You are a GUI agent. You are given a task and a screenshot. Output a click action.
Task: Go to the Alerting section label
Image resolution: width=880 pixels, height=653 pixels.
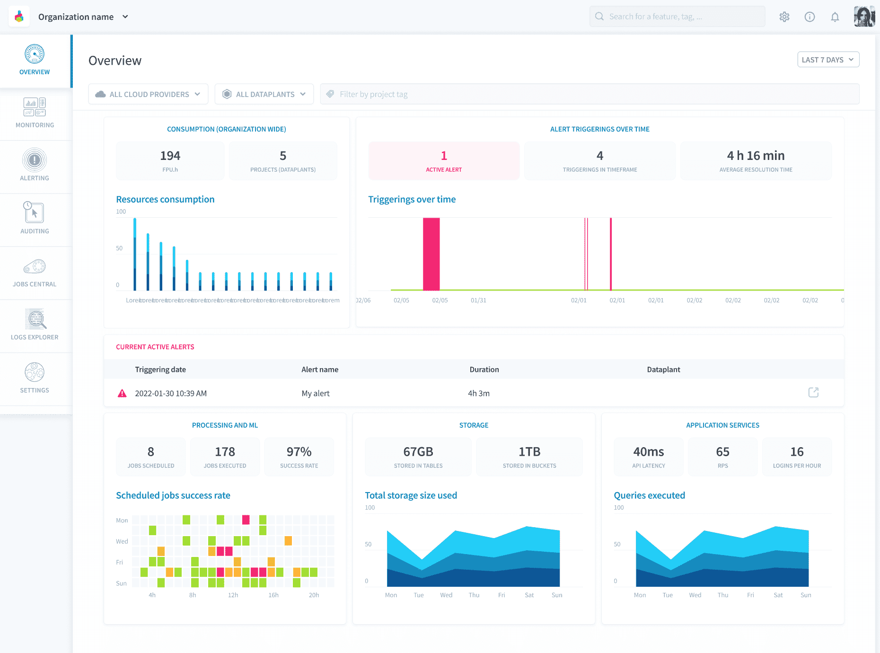(x=35, y=178)
